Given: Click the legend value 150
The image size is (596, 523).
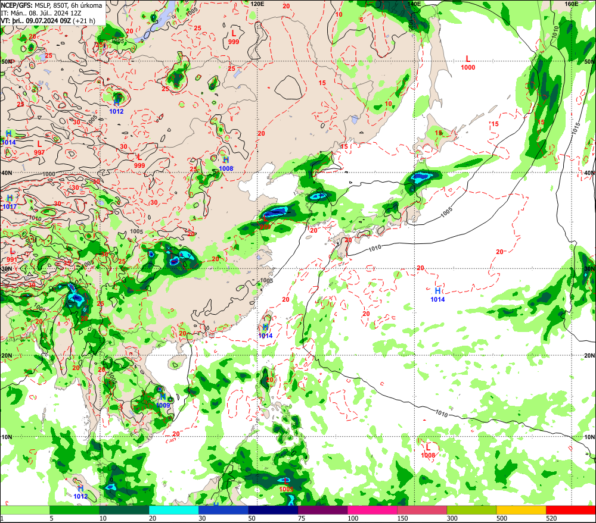Looking at the screenshot, I should click(x=402, y=518).
